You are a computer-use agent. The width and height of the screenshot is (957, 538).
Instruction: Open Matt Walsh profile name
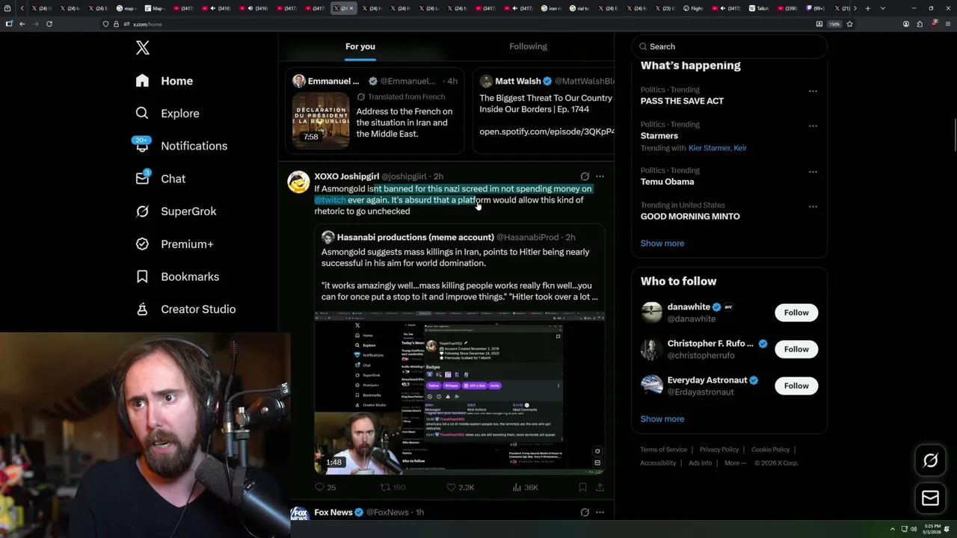tap(517, 81)
